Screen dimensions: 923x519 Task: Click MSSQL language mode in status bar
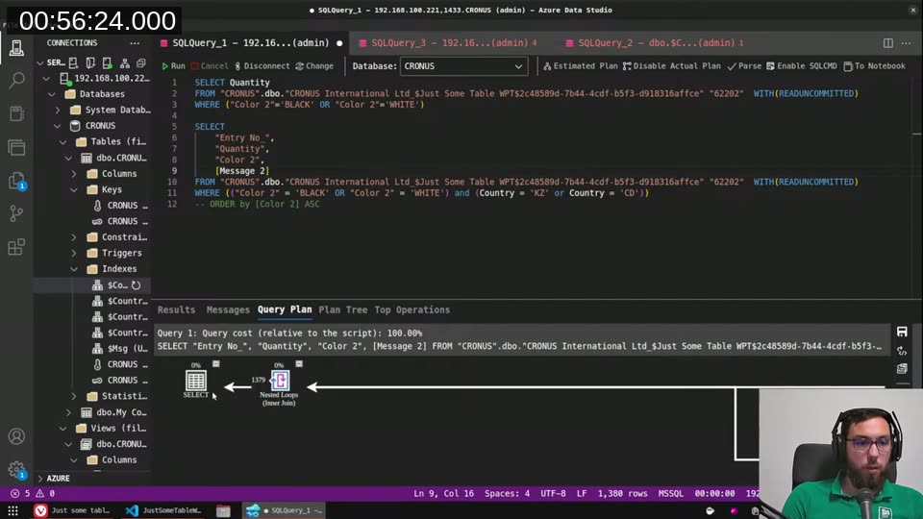(x=670, y=494)
